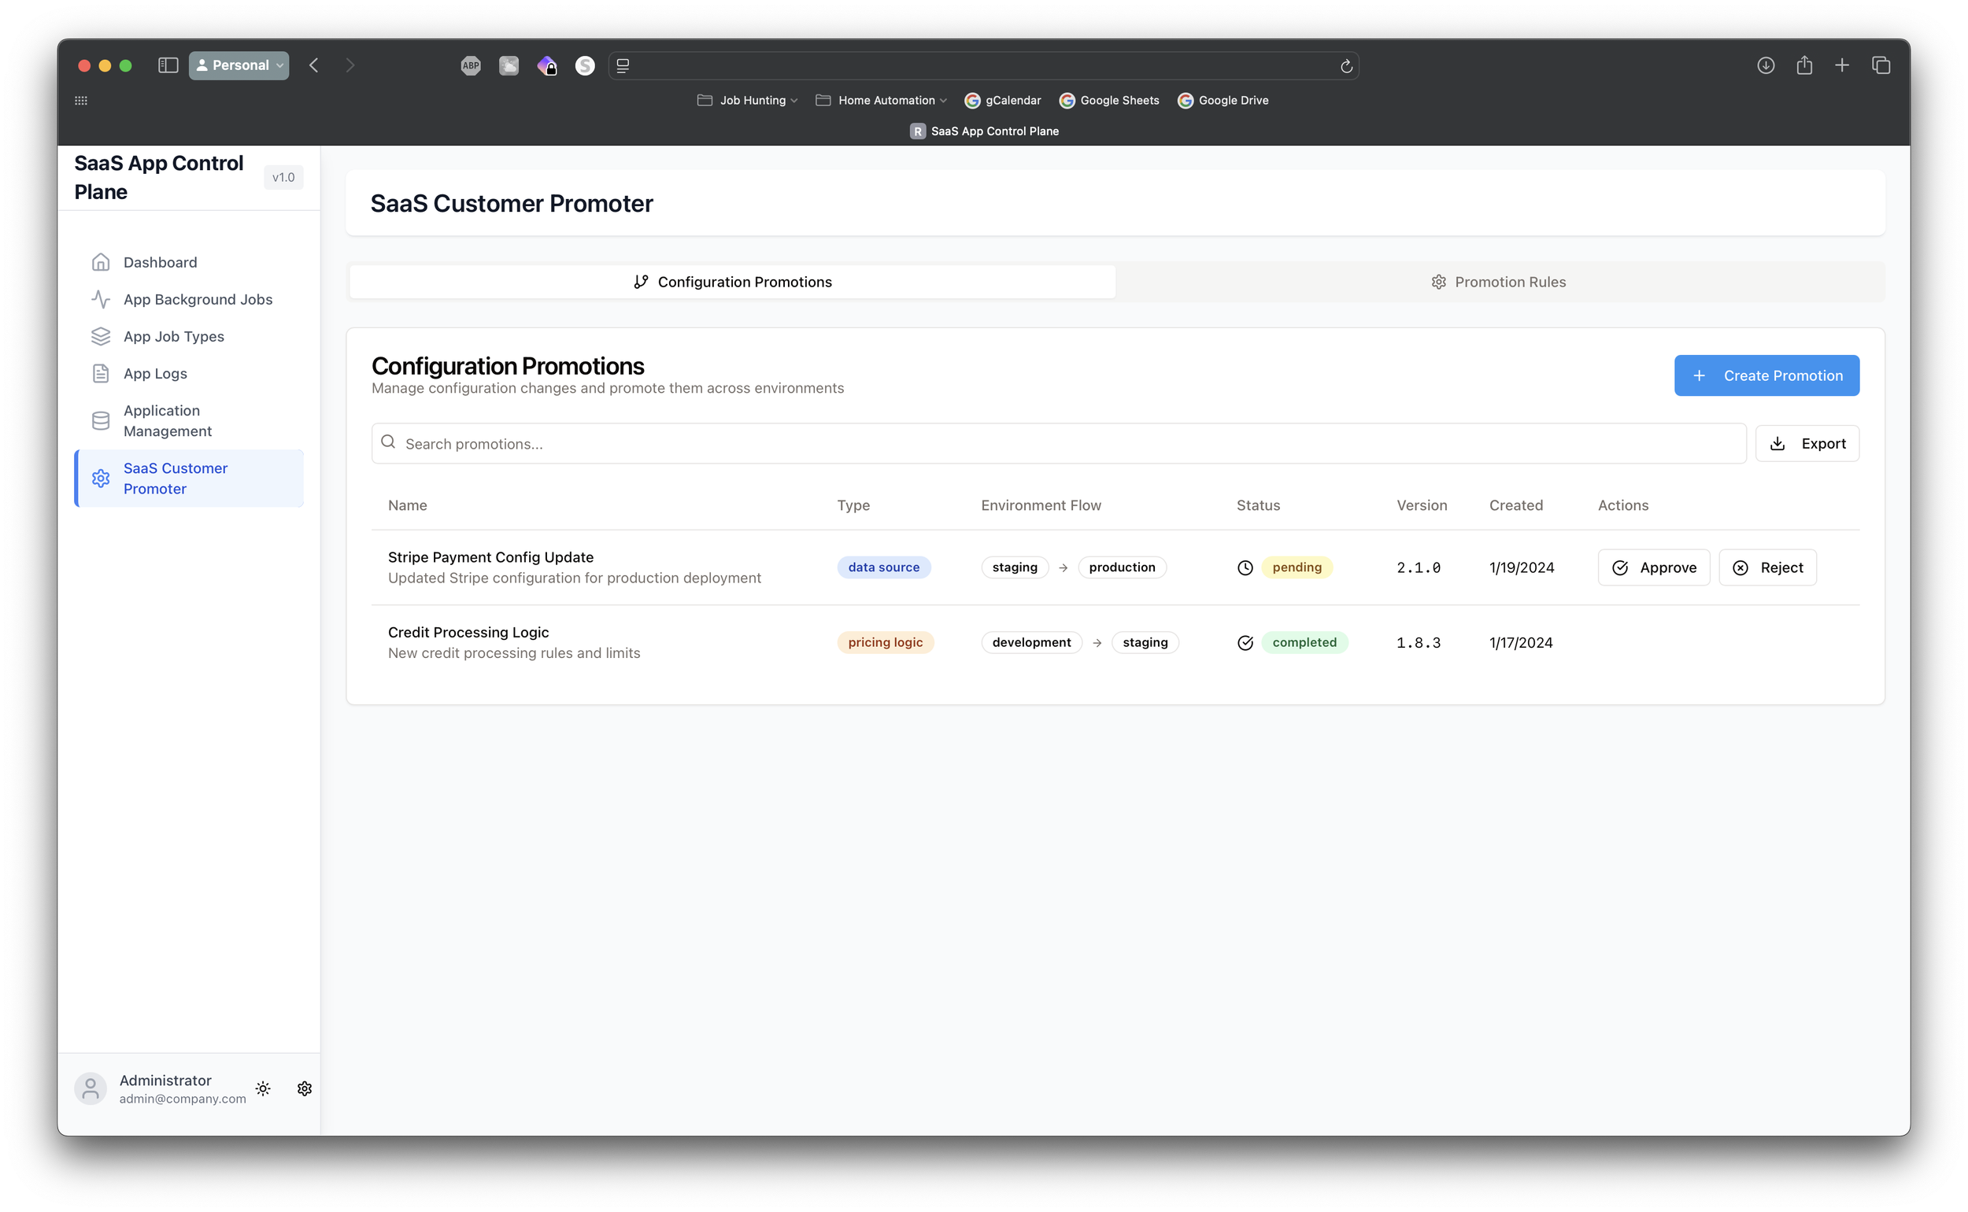Open App Logs document icon
The height and width of the screenshot is (1212, 1968).
click(101, 374)
